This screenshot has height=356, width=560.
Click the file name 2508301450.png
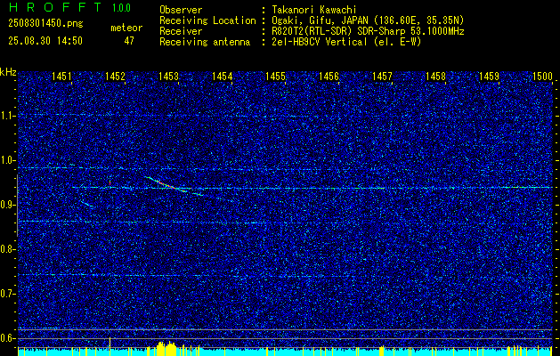tap(45, 24)
